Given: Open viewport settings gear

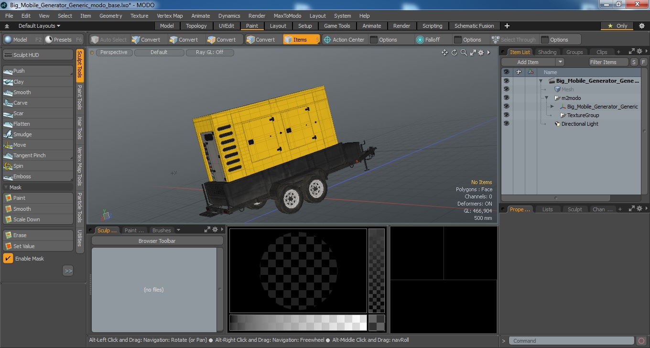Looking at the screenshot, I should (x=481, y=53).
